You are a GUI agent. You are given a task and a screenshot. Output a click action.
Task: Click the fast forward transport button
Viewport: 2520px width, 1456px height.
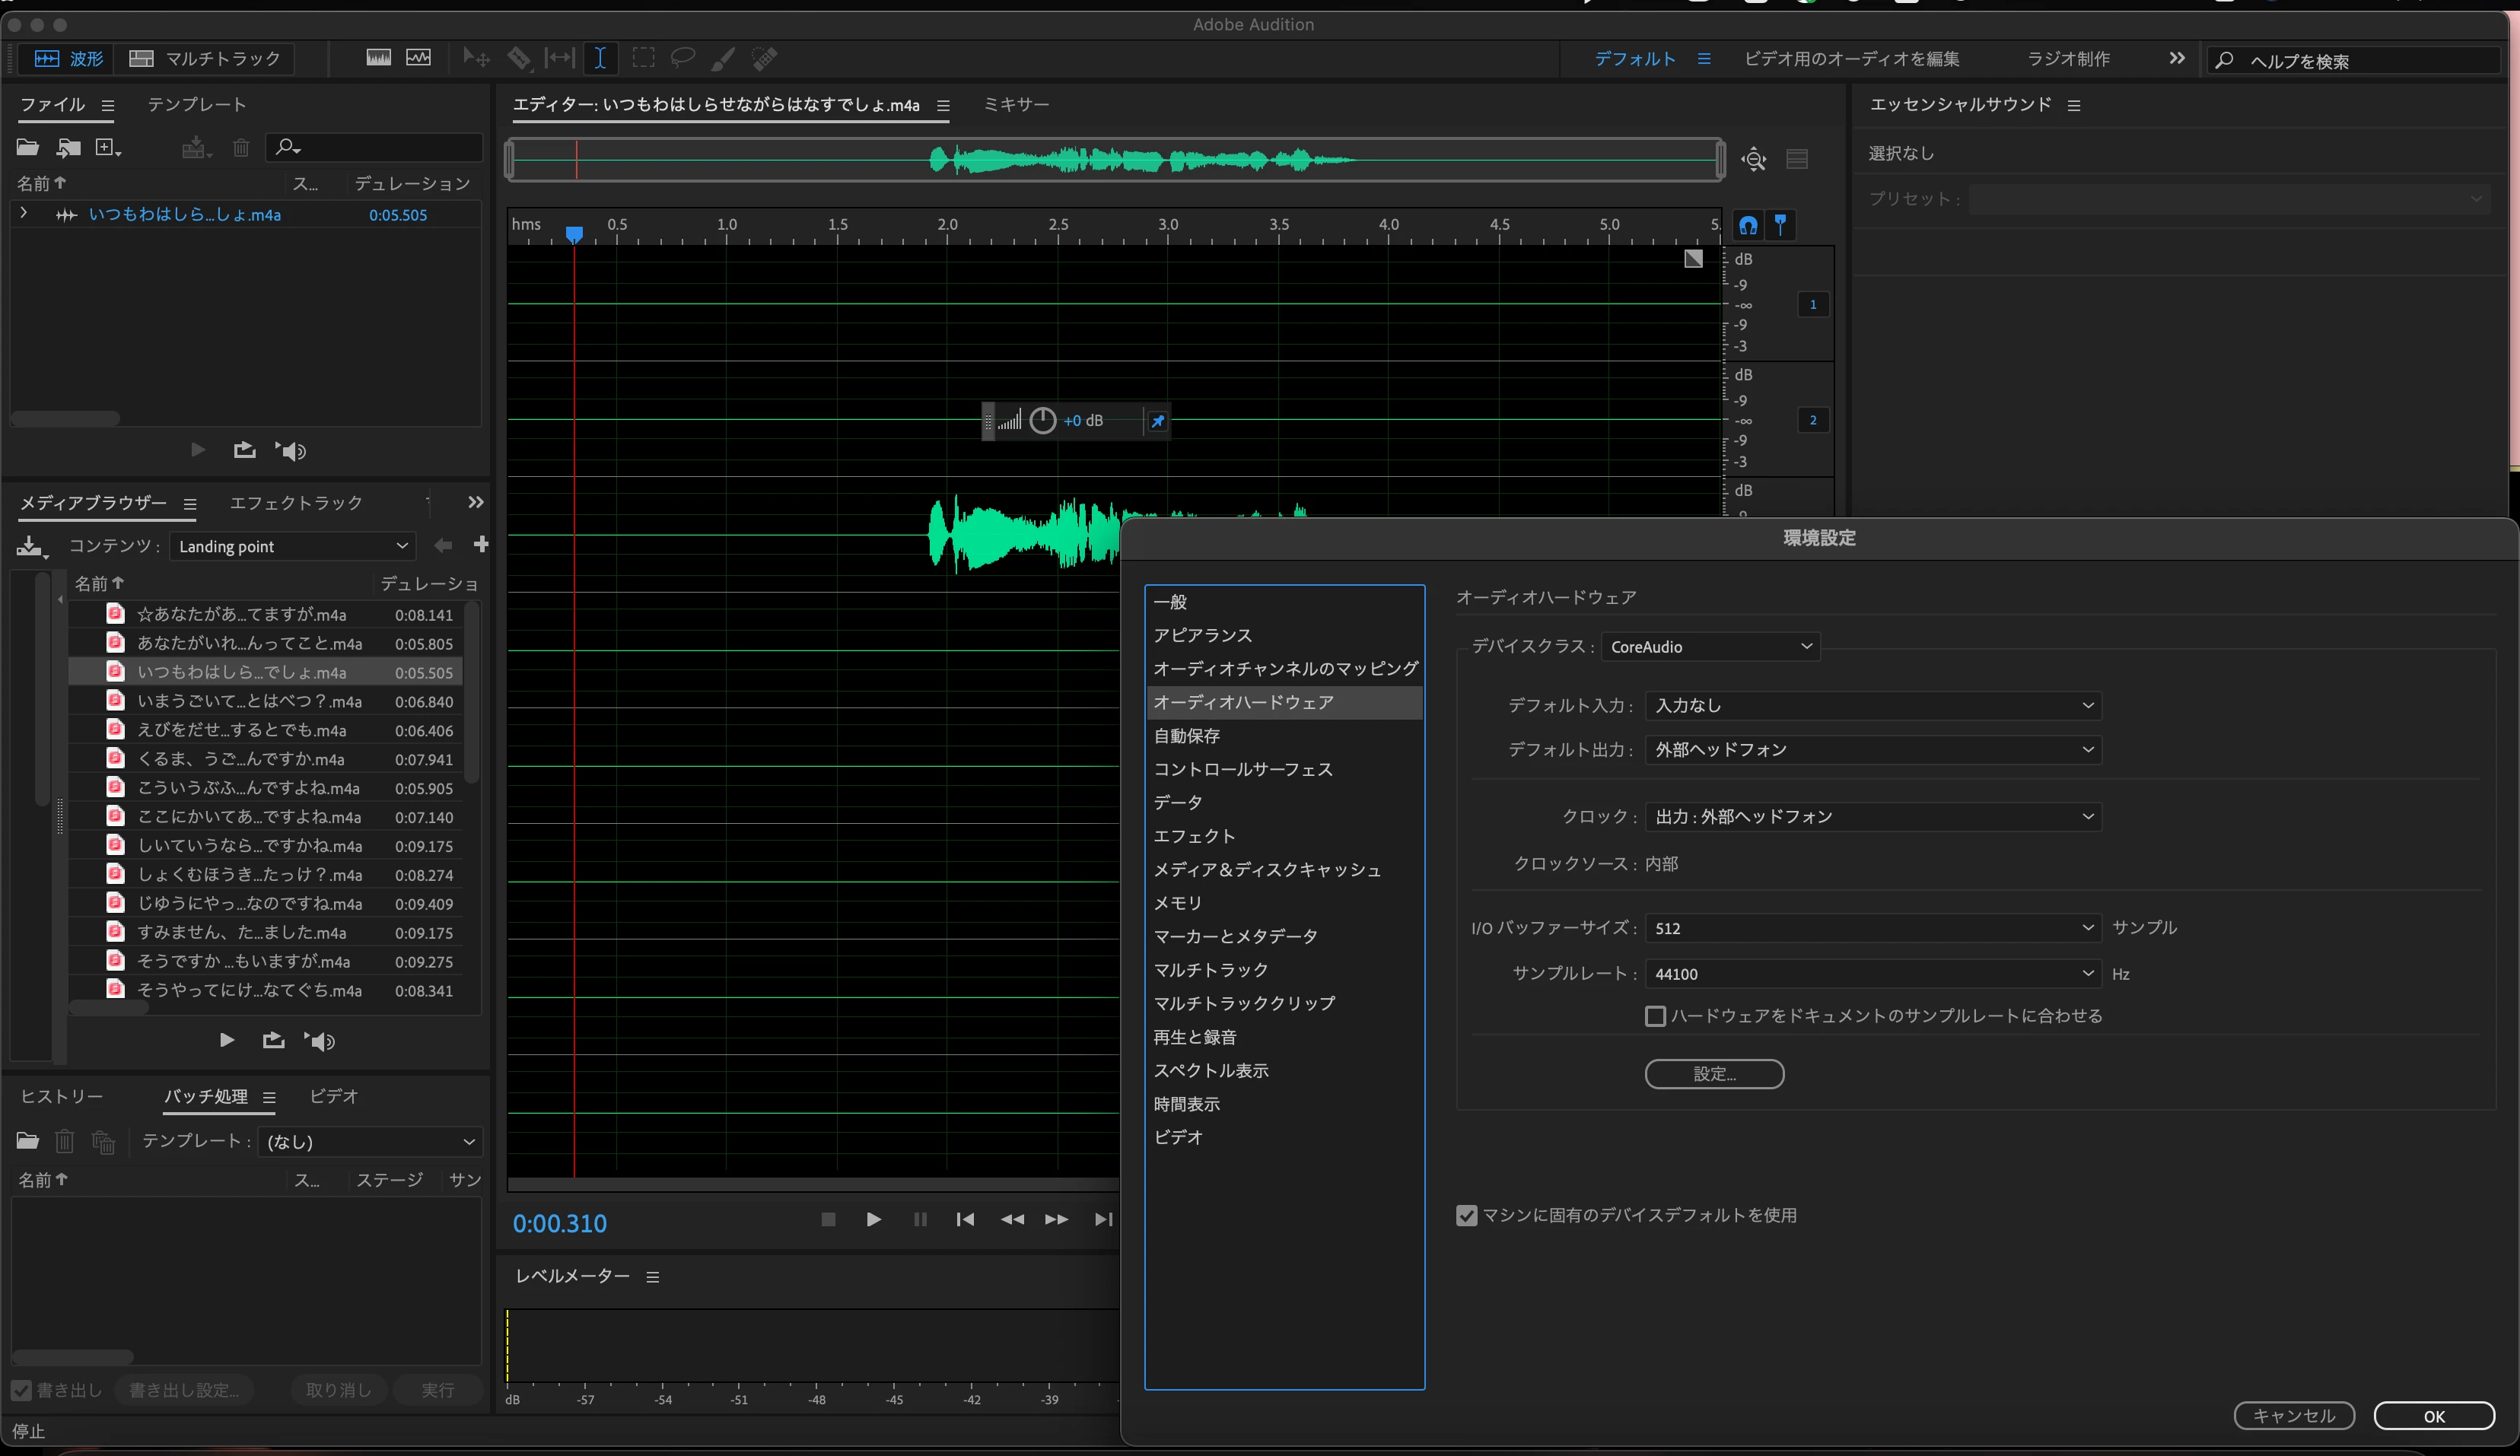click(1056, 1219)
